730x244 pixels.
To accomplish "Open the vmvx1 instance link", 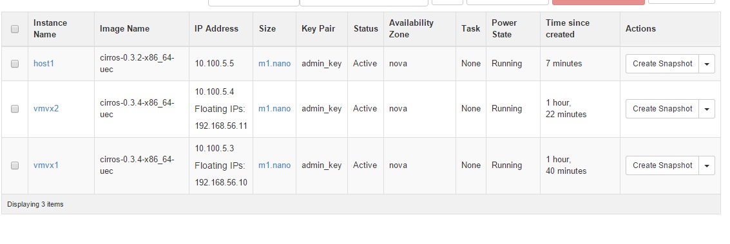I will pos(46,165).
